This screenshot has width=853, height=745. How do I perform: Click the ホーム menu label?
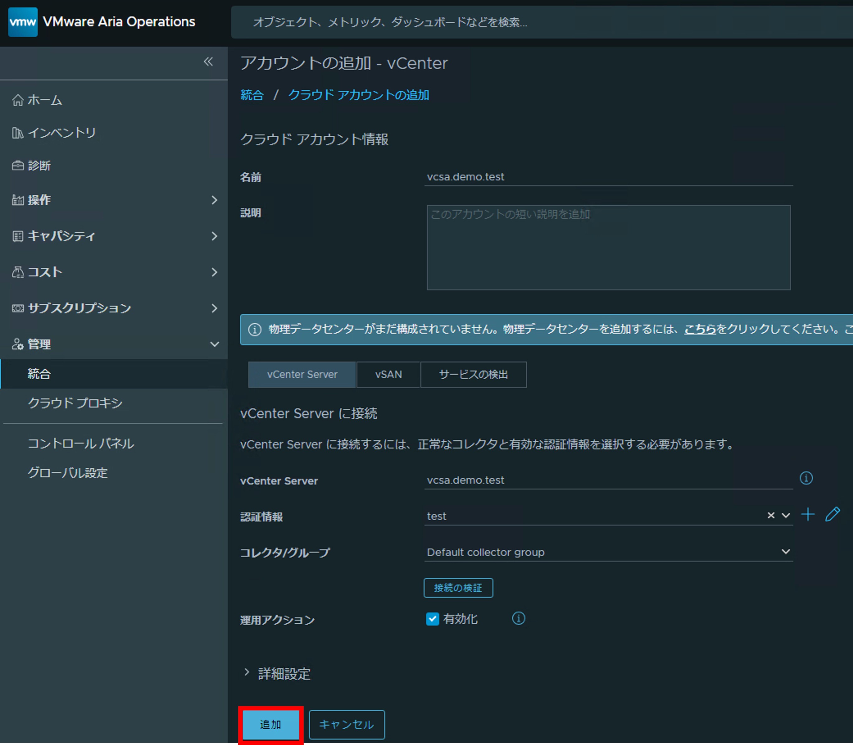[x=45, y=100]
